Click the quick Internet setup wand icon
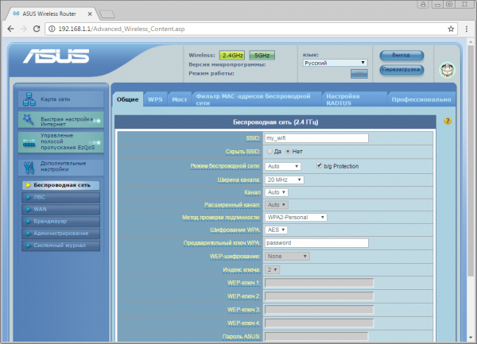The width and height of the screenshot is (477, 344). [x=29, y=119]
